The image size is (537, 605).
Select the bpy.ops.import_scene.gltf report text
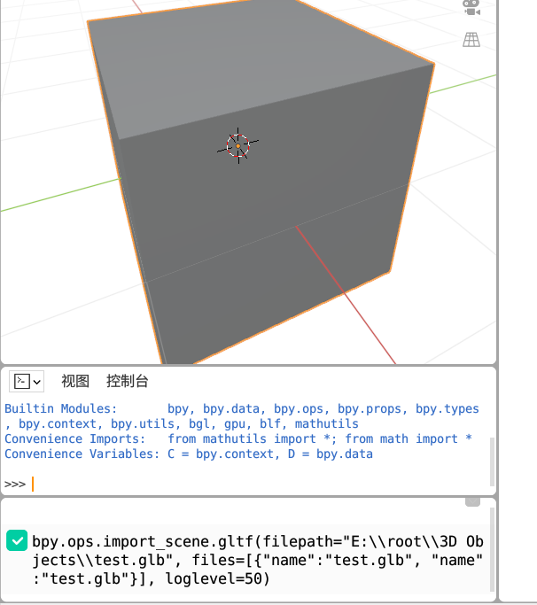(x=258, y=560)
